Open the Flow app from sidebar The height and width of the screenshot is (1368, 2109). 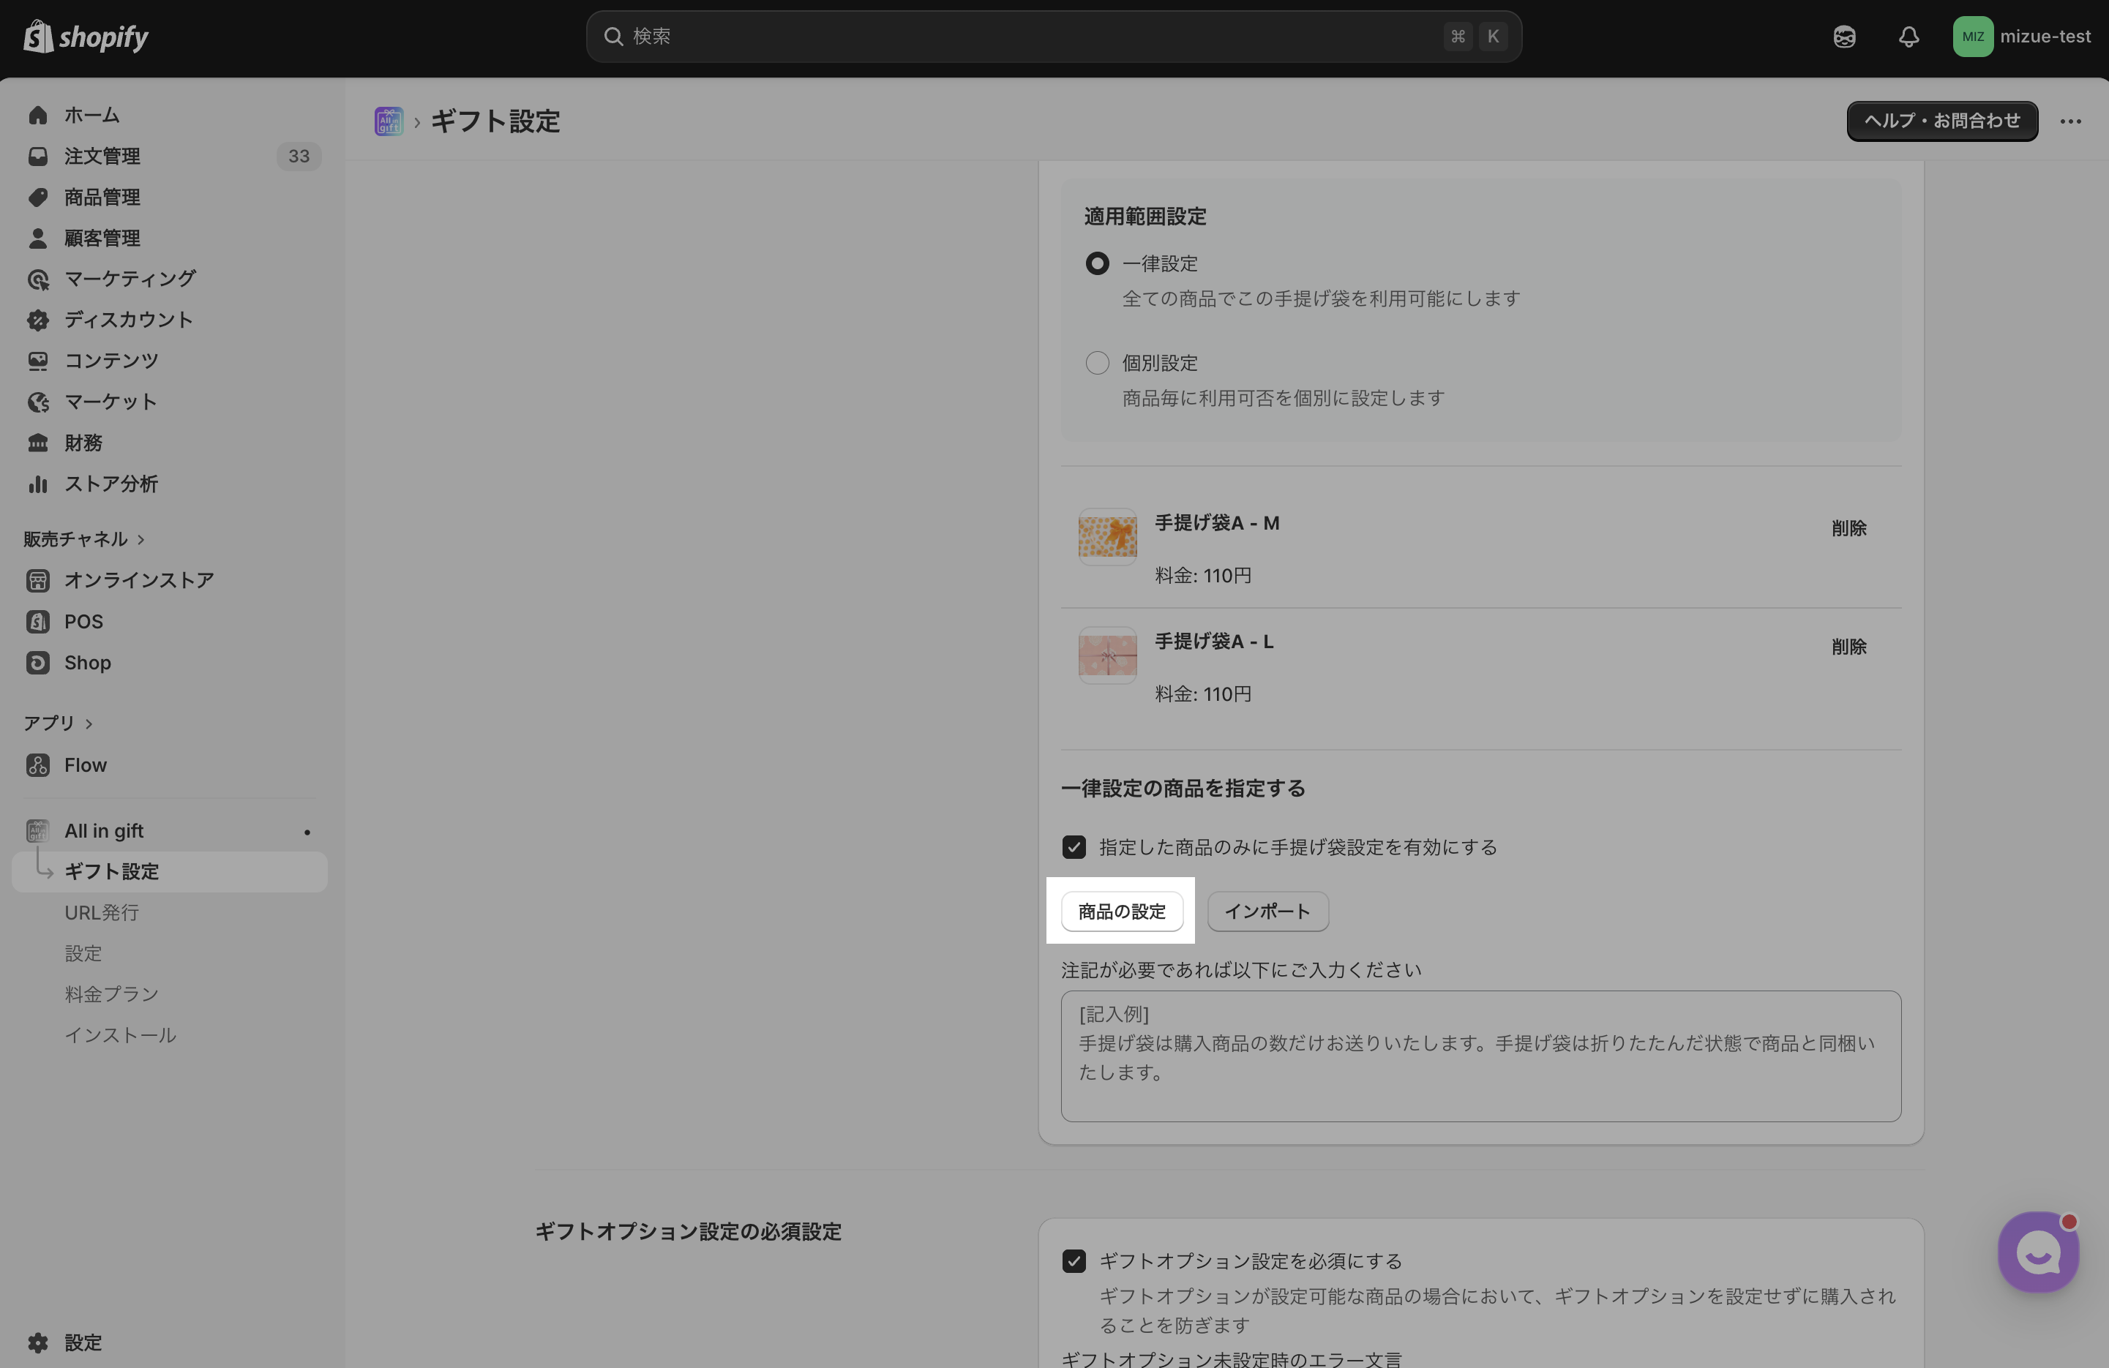pos(85,764)
